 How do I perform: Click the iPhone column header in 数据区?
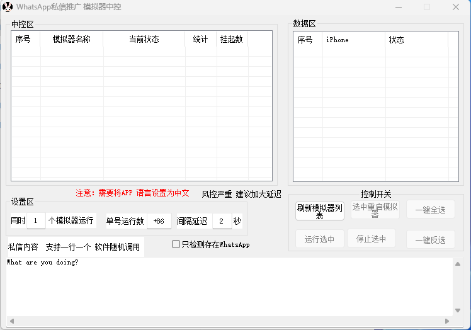point(353,40)
